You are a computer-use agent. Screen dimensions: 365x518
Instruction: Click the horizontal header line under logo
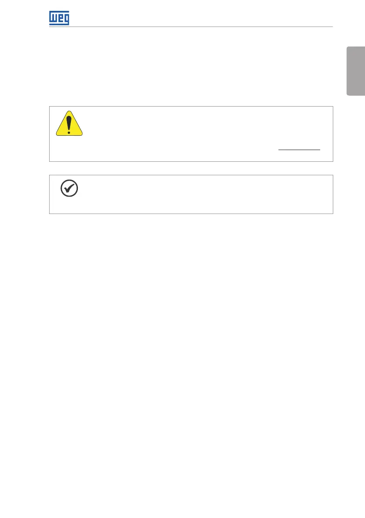tap(191, 27)
